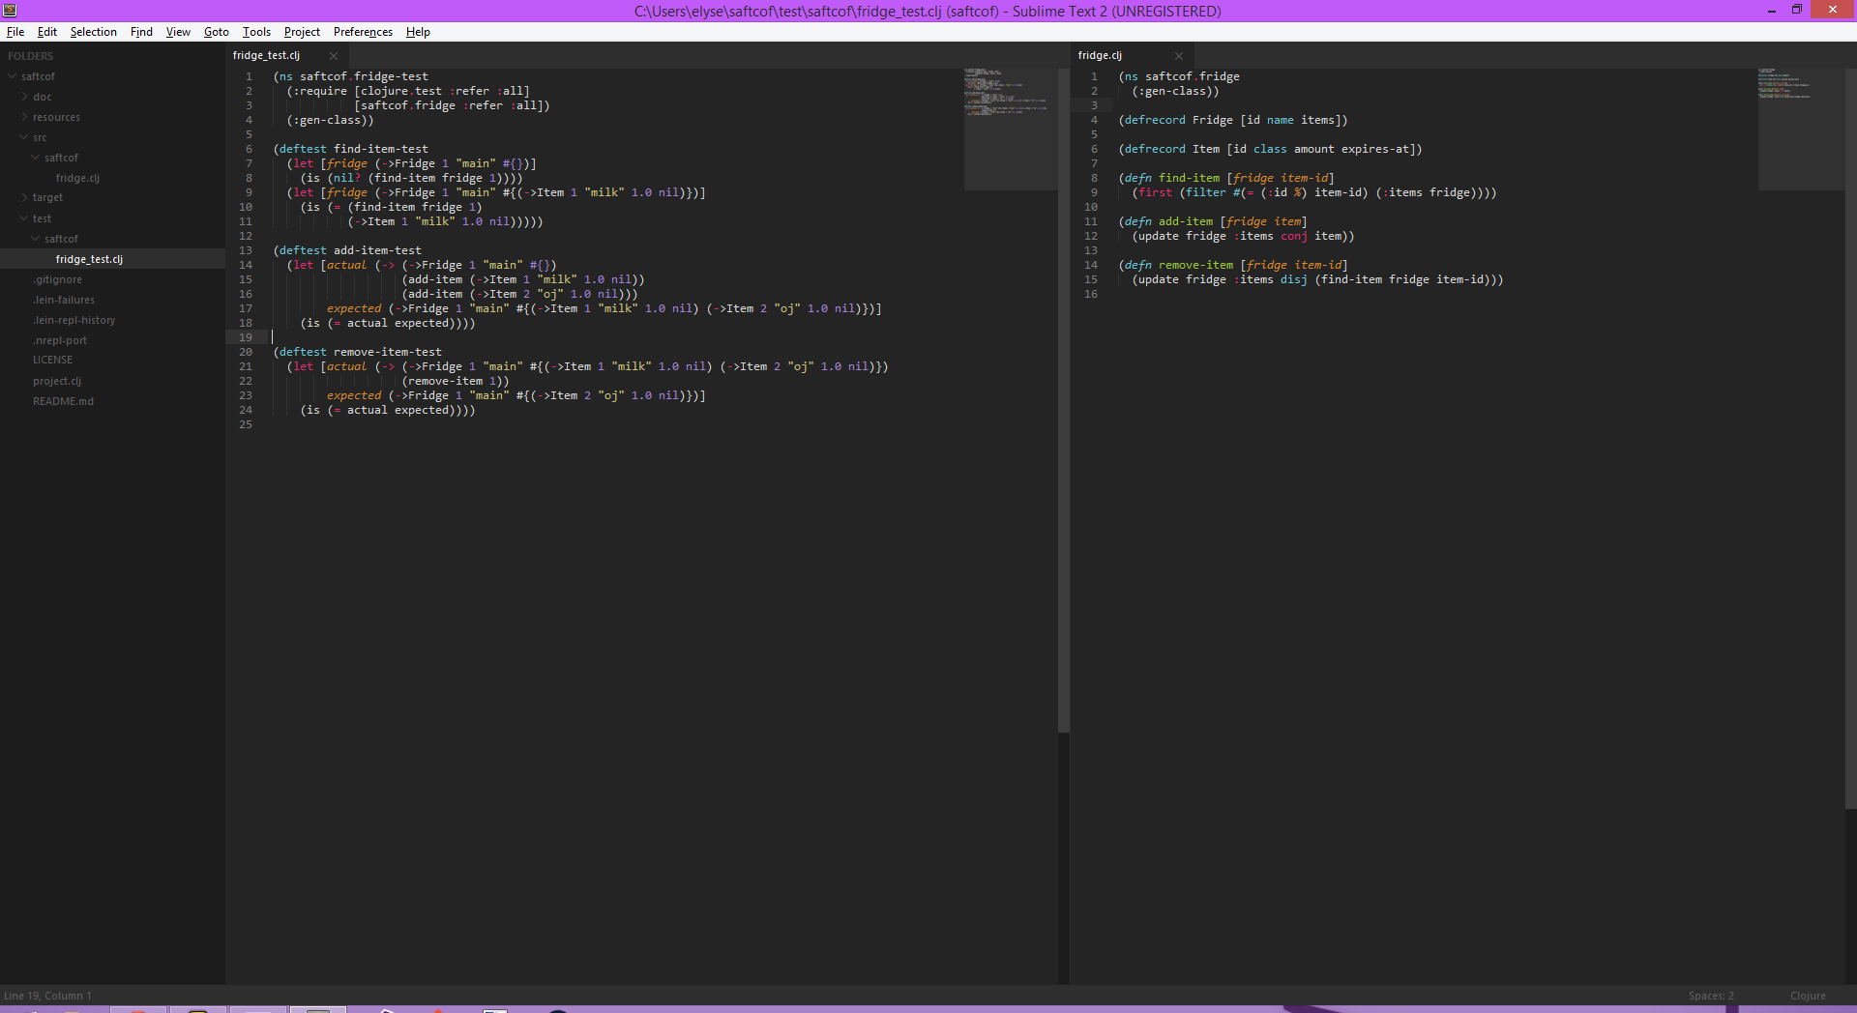
Task: Switch to the fridge.clj tab
Action: coord(1101,56)
